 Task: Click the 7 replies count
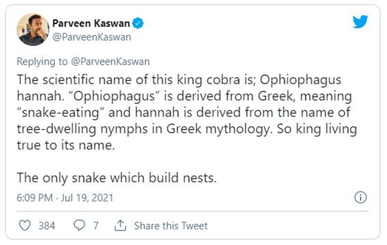pyautogui.click(x=96, y=226)
